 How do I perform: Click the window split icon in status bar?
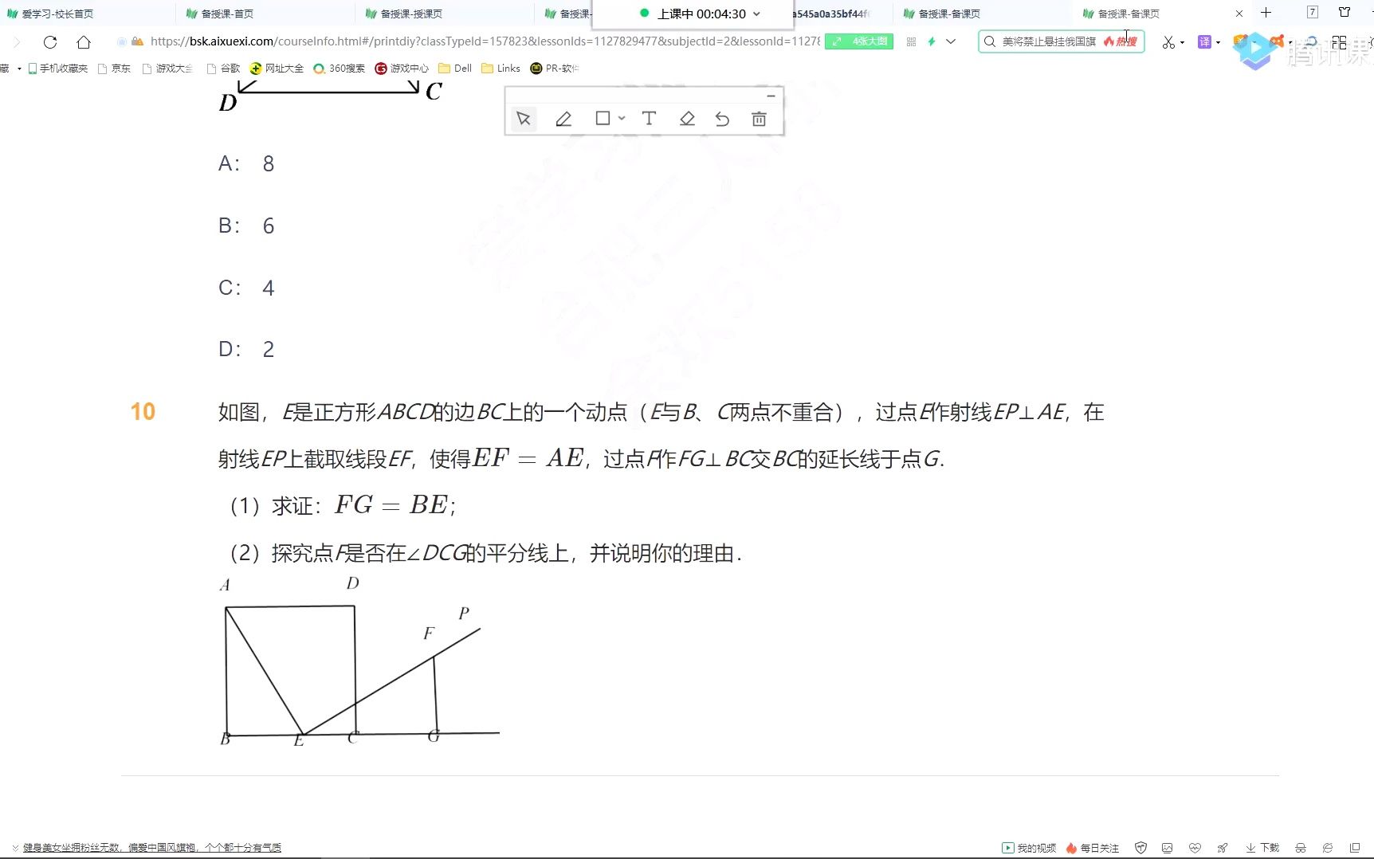(1355, 848)
